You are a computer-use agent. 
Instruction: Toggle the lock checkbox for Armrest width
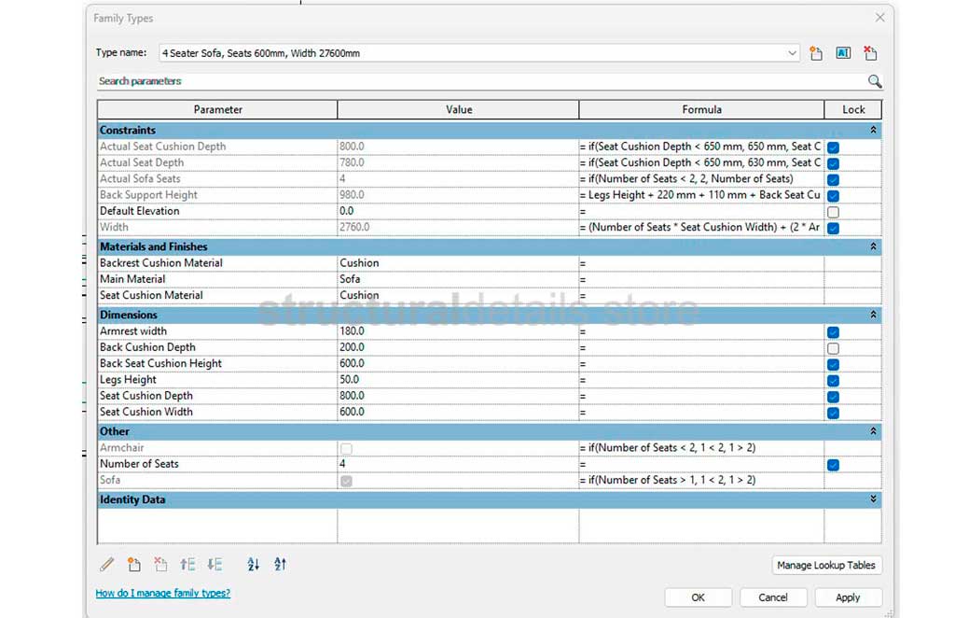[833, 331]
